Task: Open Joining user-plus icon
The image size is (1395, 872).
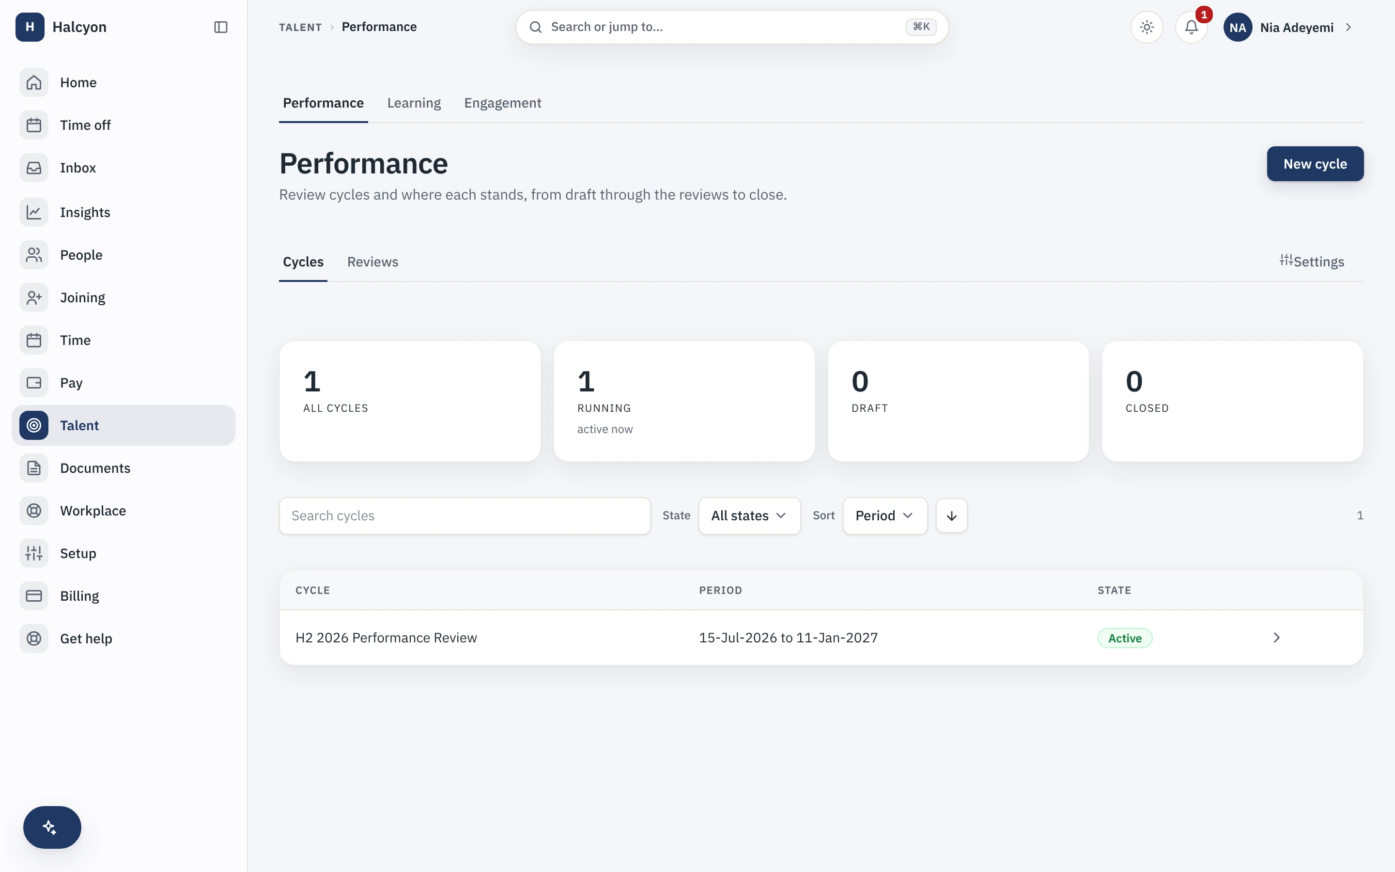Action: pyautogui.click(x=34, y=297)
